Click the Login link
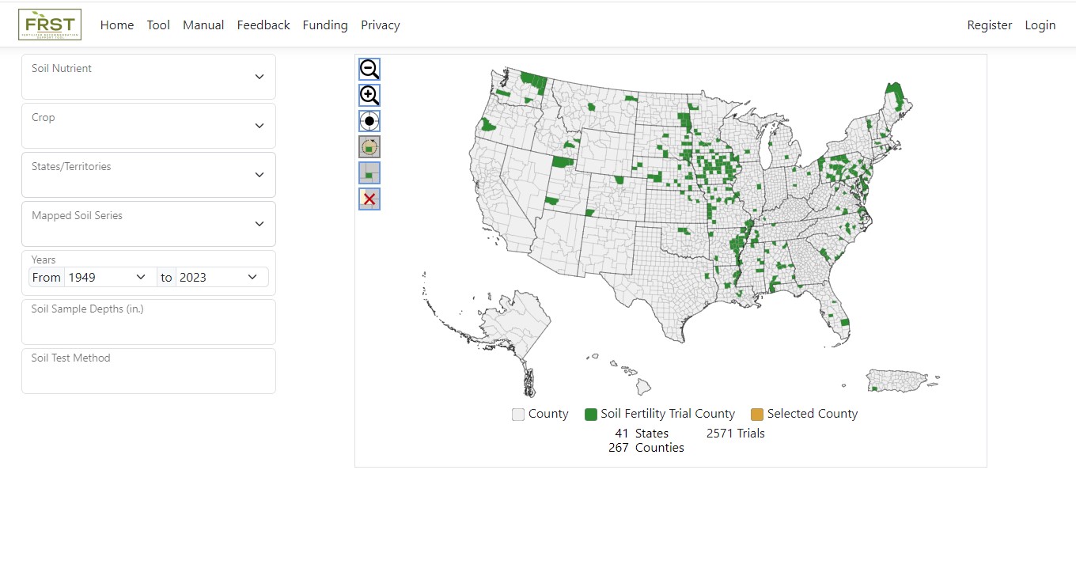This screenshot has height=572, width=1076. click(1040, 25)
